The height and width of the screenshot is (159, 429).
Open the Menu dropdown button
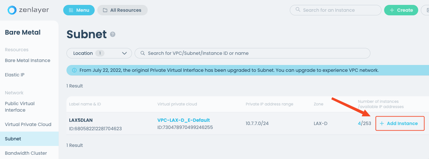79,10
